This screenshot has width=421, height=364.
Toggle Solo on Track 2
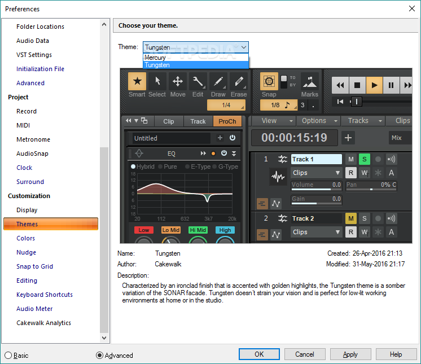click(x=365, y=218)
